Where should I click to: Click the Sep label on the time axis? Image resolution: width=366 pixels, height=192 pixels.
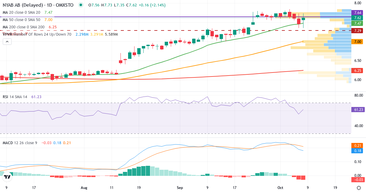point(180,188)
